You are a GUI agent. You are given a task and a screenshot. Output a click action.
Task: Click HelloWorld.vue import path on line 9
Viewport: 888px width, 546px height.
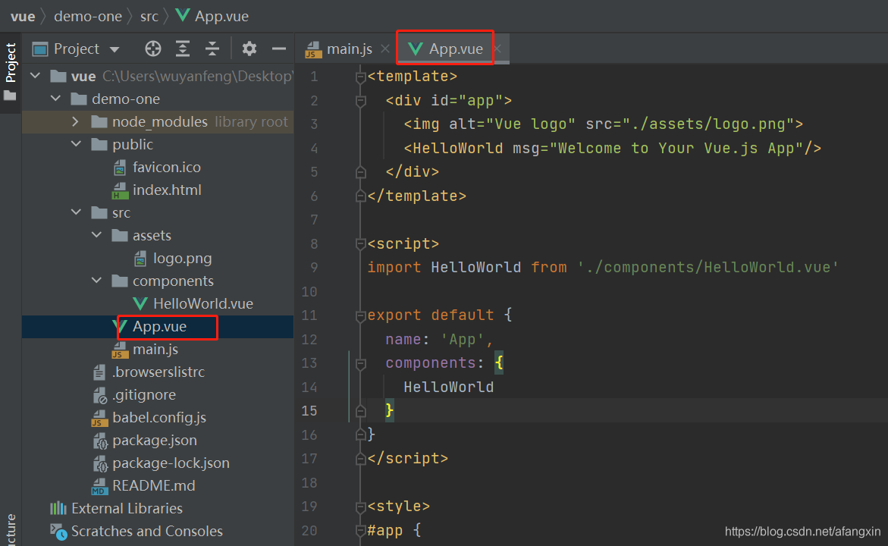click(x=708, y=267)
